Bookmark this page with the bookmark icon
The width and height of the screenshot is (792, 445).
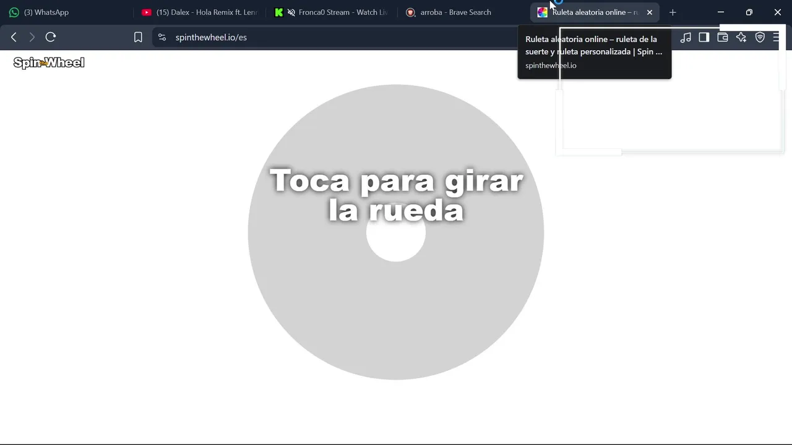[138, 37]
